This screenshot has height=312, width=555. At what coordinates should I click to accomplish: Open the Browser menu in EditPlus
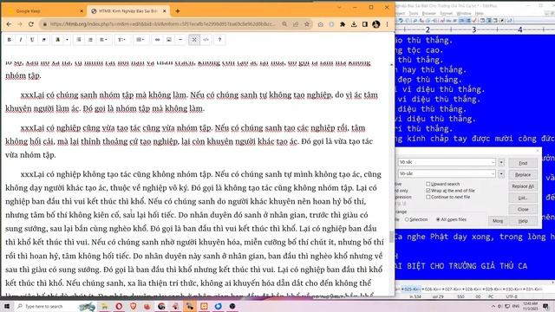[x=429, y=14]
